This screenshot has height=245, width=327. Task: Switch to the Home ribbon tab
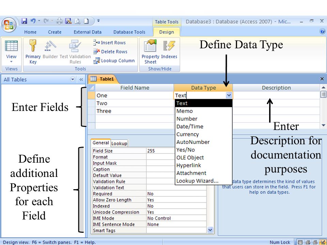[30, 32]
